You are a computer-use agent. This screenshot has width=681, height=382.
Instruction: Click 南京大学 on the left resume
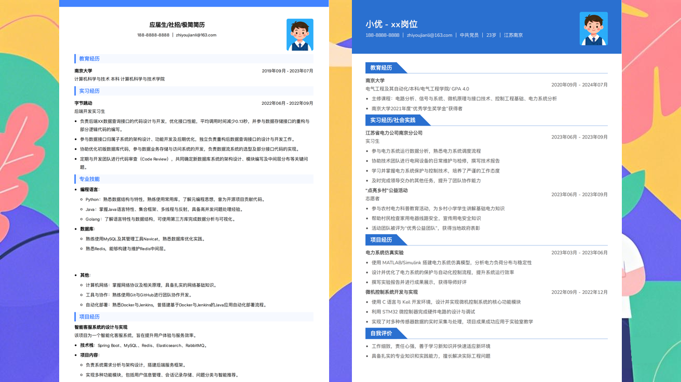pyautogui.click(x=83, y=71)
